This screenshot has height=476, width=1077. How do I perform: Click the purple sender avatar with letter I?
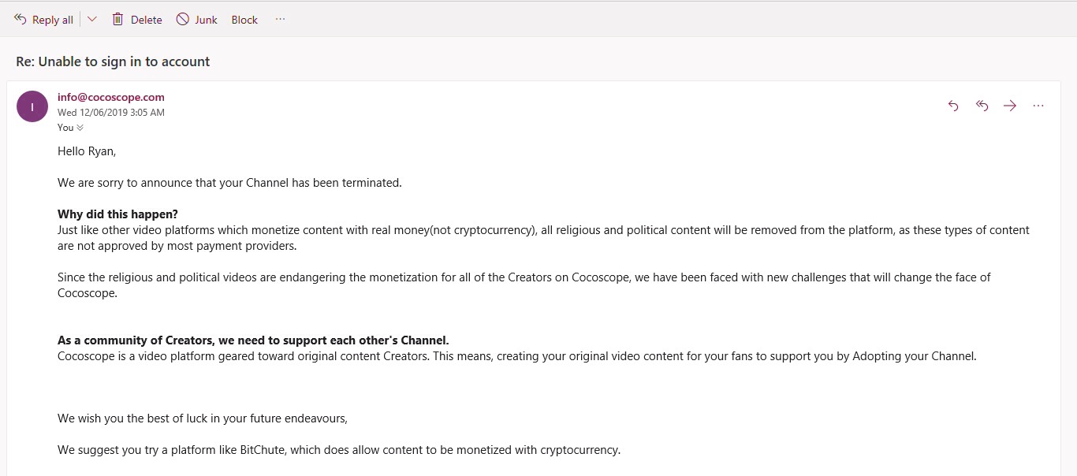[x=32, y=106]
